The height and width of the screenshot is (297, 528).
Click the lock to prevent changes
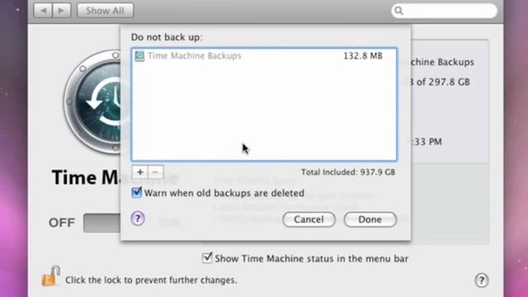51,276
